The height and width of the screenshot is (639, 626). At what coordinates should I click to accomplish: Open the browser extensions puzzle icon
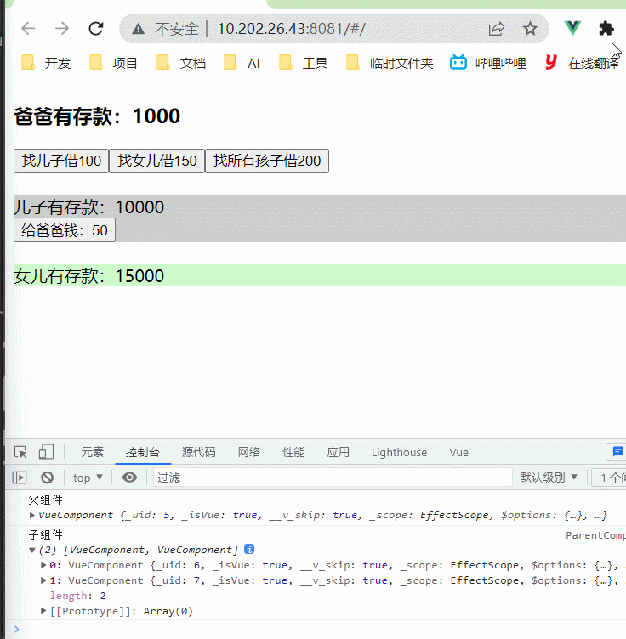pyautogui.click(x=606, y=29)
